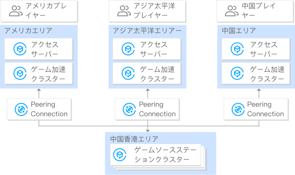
Task: Select ゲーム加速クラスター icon in アジア太平洋エリアー
Action: [128, 74]
